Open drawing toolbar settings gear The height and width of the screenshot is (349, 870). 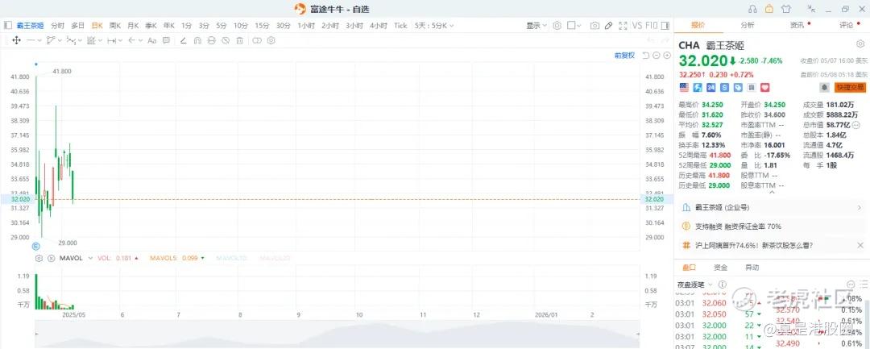(271, 40)
